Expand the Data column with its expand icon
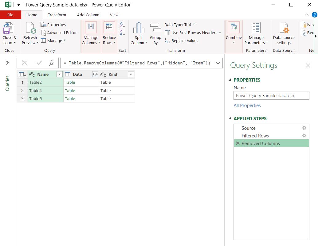This screenshot has width=318, height=246. pyautogui.click(x=95, y=74)
